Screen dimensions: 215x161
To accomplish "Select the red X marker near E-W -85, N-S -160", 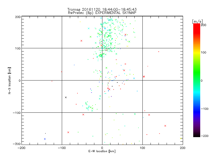I will tap(68, 132).
